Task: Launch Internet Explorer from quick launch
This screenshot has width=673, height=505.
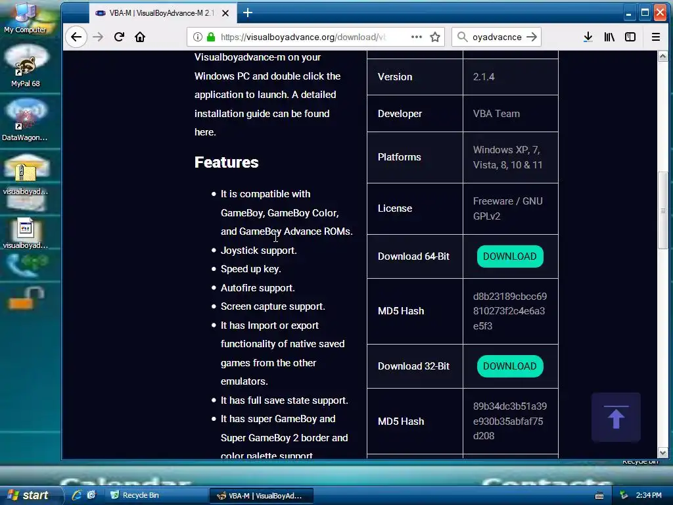Action: [x=77, y=495]
